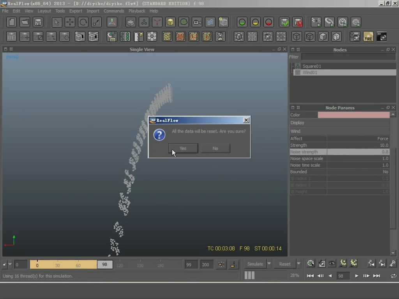Click the Nodes Filter input field
The image size is (399, 299).
pos(348,57)
